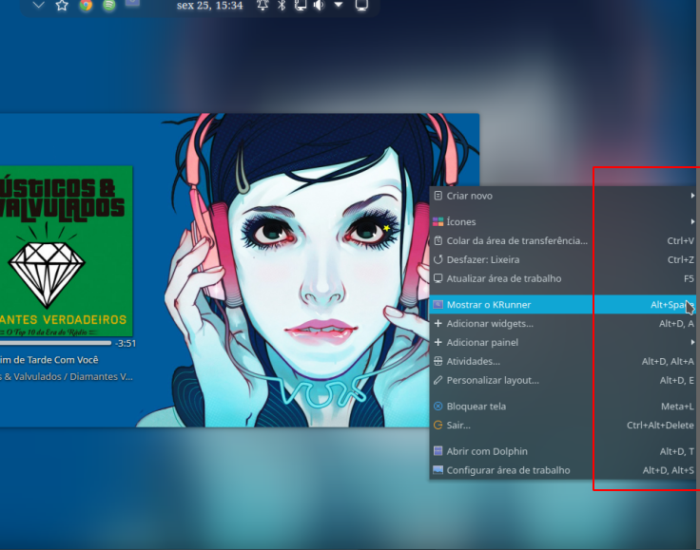Expand the arrow next to Criar novo
700x550 pixels.
coord(692,196)
